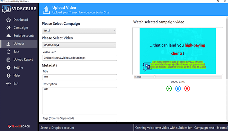
Task: Click the TeknikForce logo link
Action: pos(19,126)
